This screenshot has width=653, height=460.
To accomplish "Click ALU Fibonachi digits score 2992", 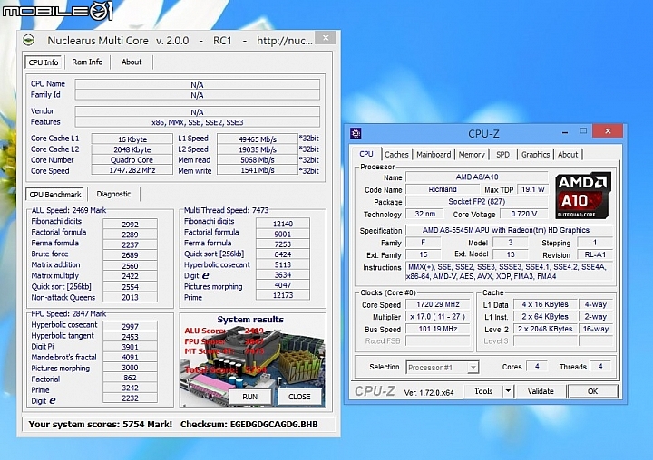I will coord(130,225).
